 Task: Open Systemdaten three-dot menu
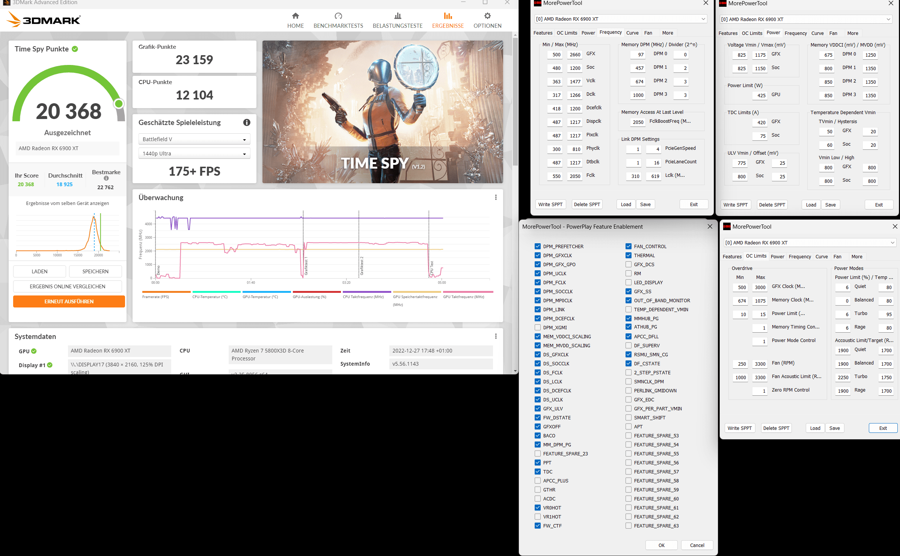pos(496,336)
